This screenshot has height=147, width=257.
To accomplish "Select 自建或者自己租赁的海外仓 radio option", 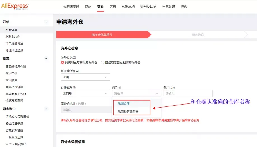I will coord(103,62).
